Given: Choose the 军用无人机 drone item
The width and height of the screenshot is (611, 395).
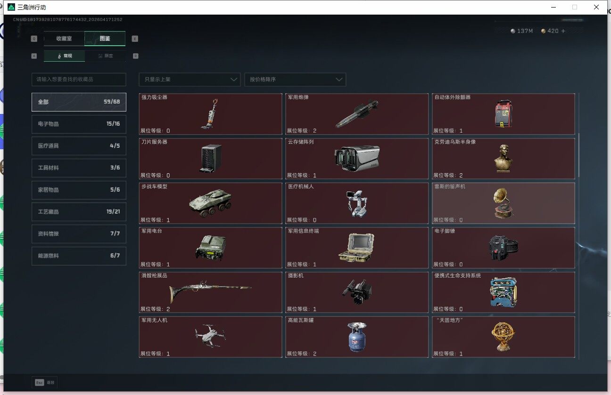Looking at the screenshot, I should 210,337.
